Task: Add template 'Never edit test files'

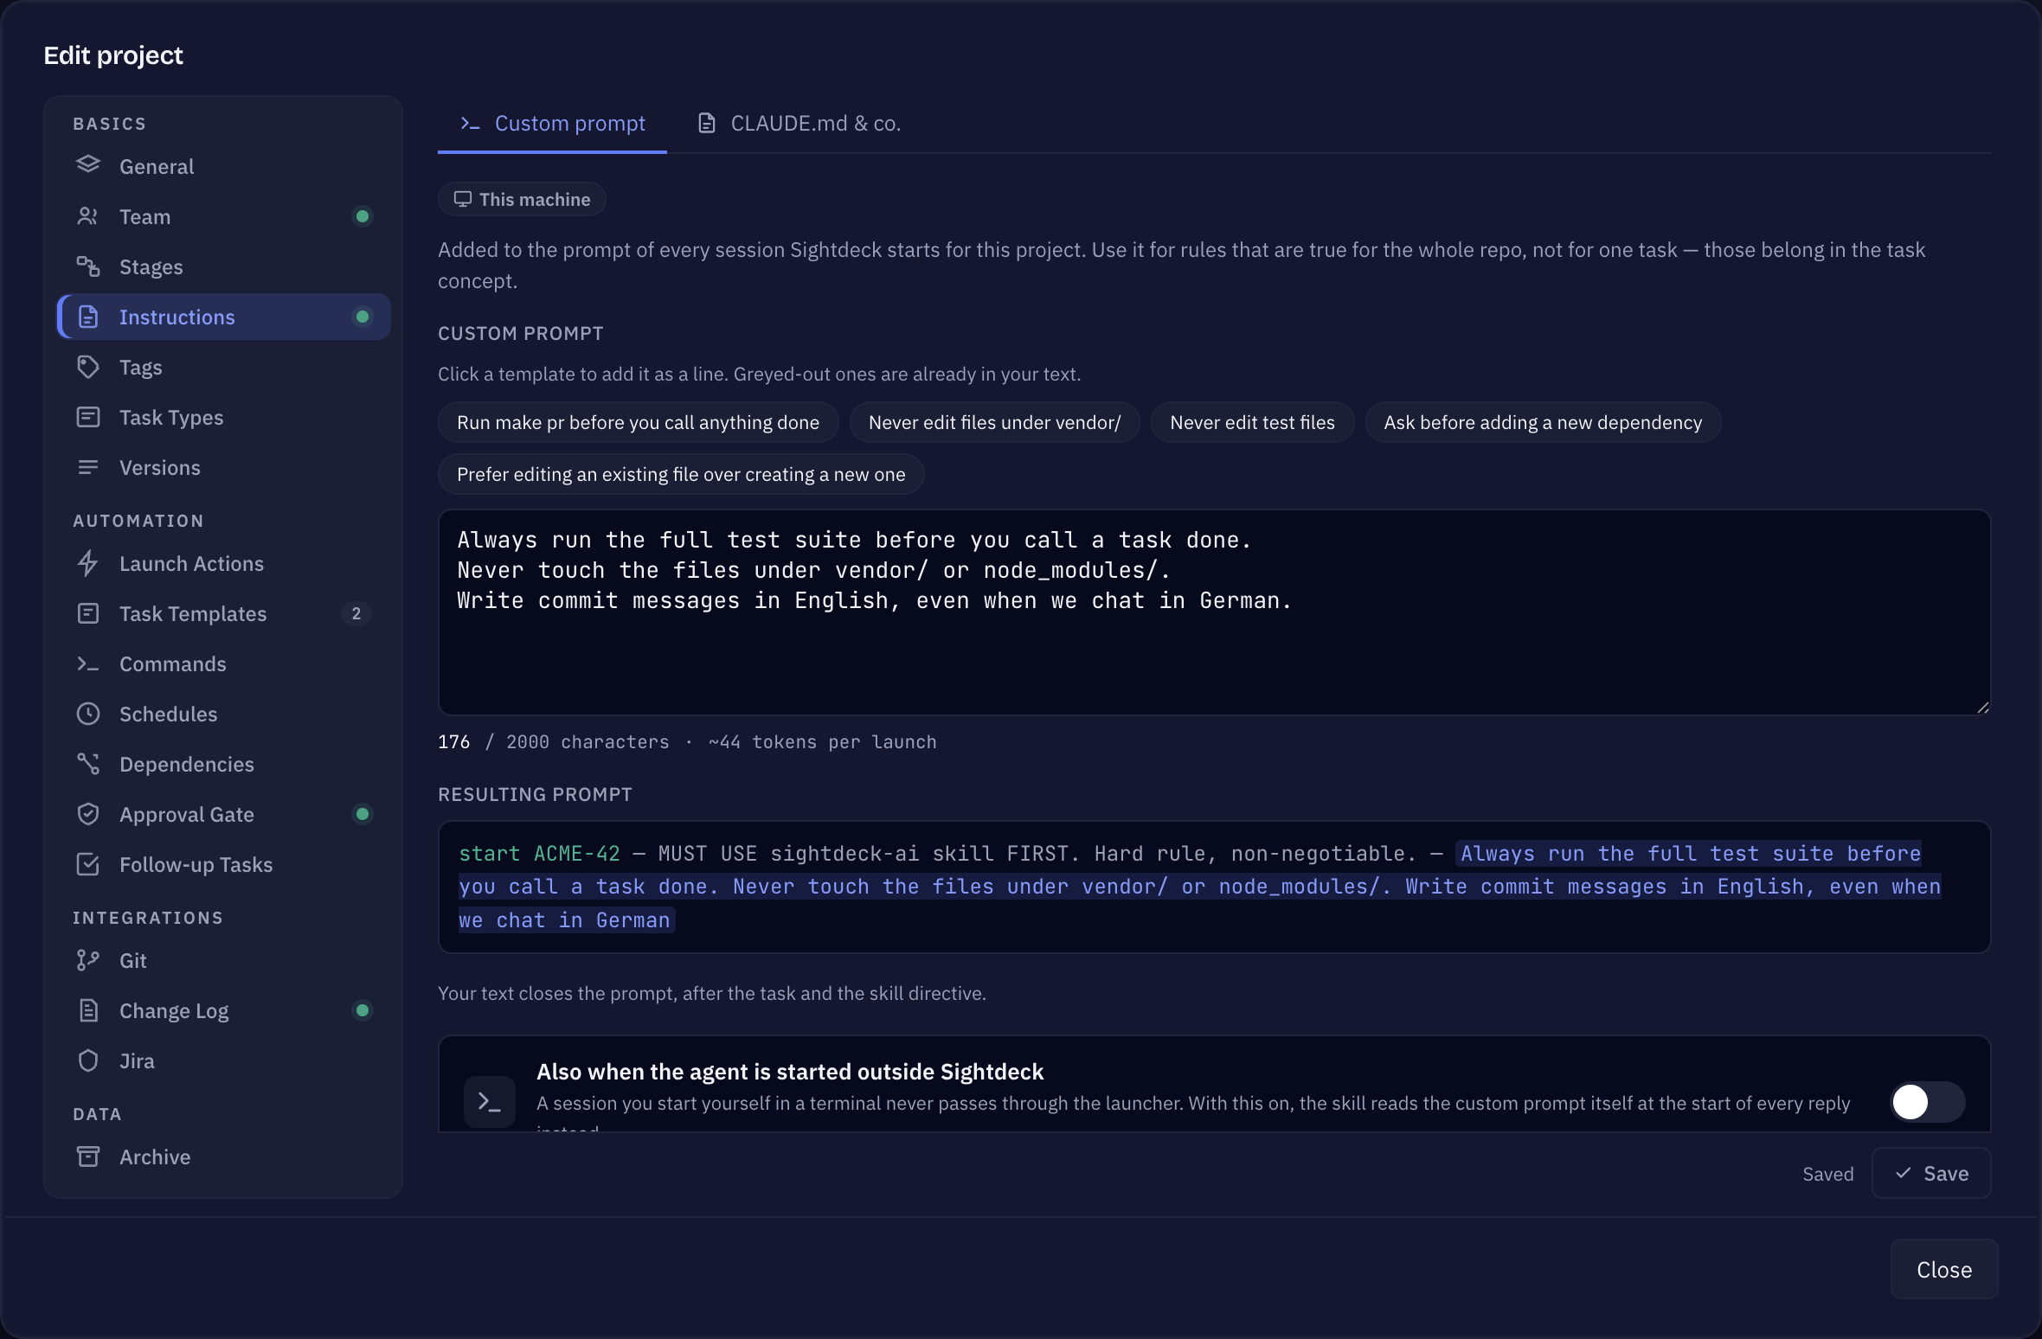Action: (x=1252, y=422)
